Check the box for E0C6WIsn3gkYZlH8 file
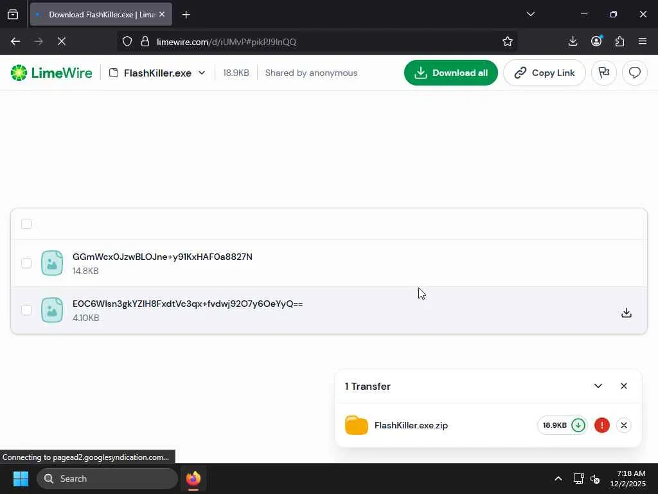This screenshot has height=494, width=658. pyautogui.click(x=26, y=310)
